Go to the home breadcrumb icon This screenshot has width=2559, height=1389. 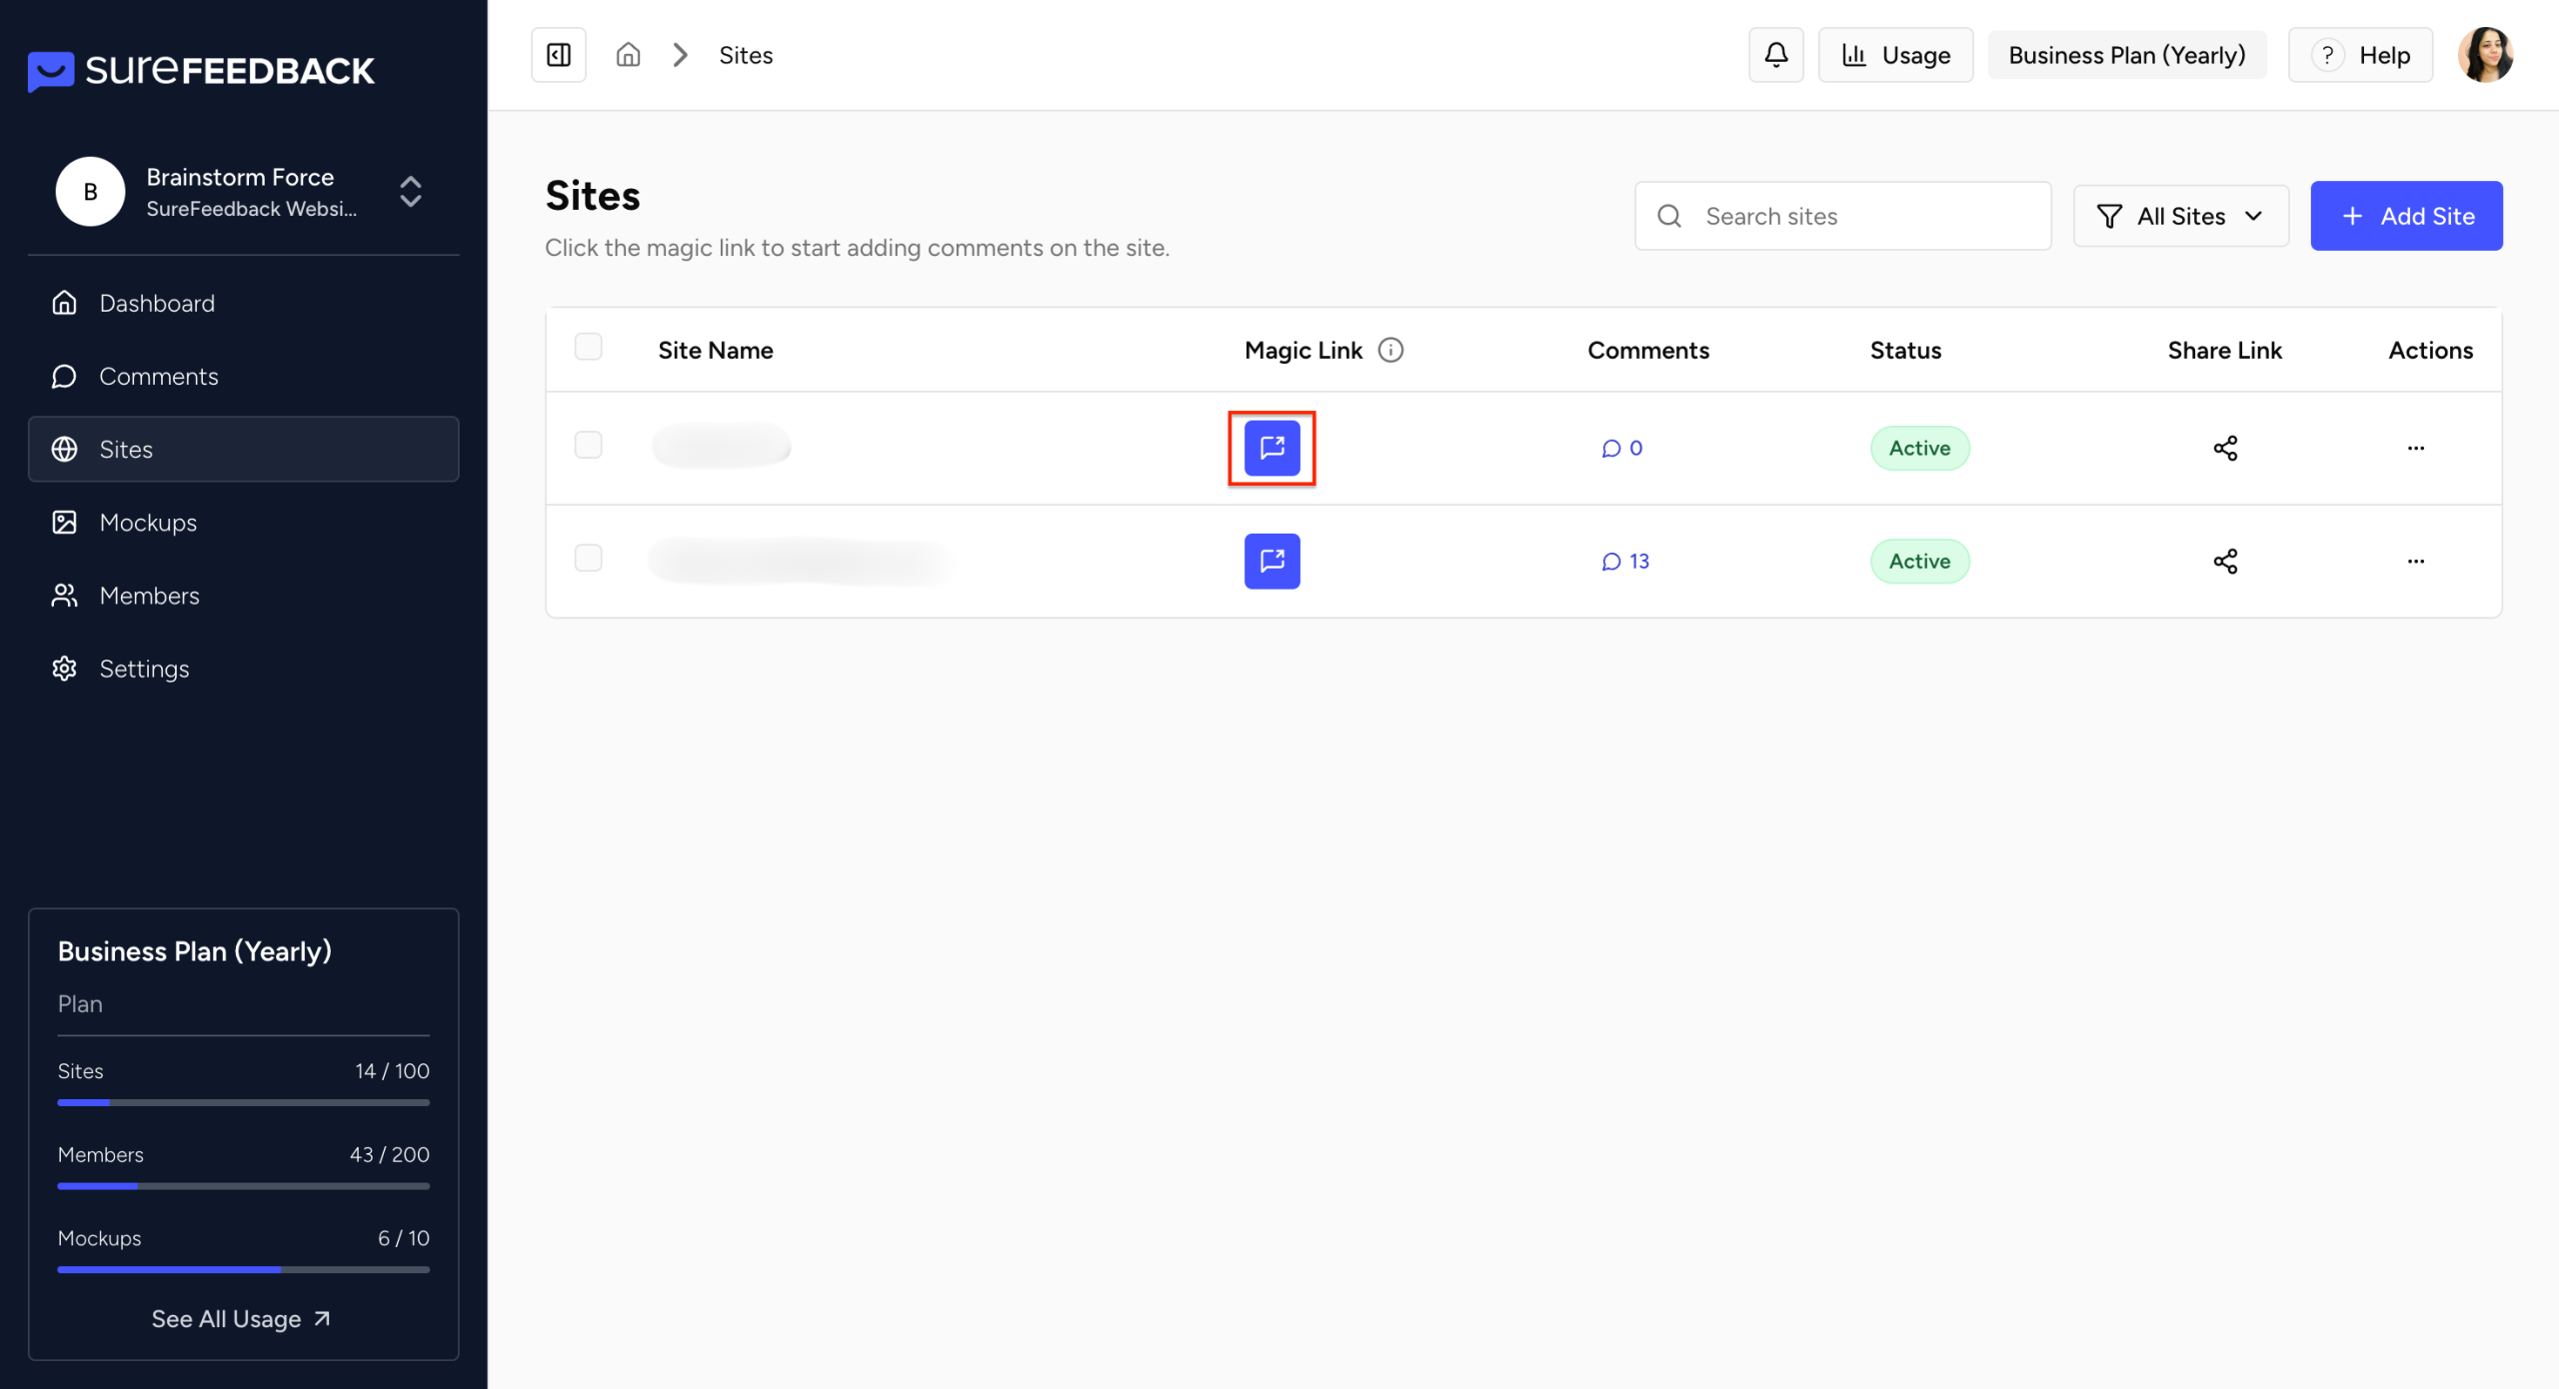pyautogui.click(x=628, y=55)
